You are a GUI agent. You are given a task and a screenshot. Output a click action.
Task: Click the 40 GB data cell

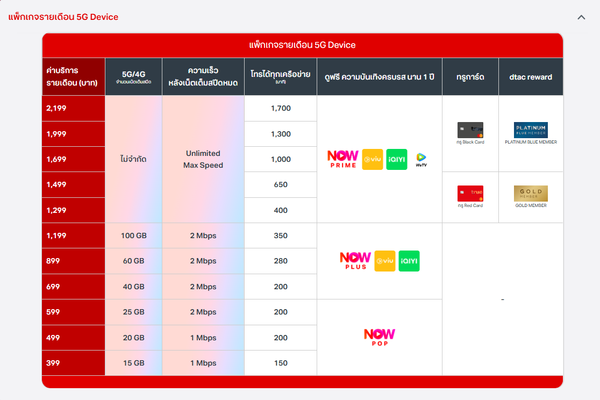click(133, 287)
